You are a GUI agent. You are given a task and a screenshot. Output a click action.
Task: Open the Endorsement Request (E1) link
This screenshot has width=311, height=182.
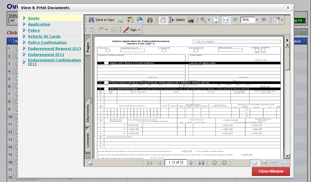[x=55, y=49]
